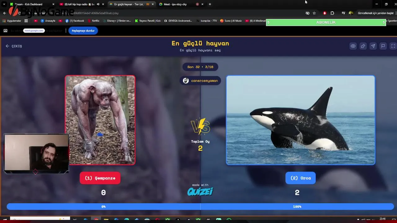The image size is (397, 223).
Task: Go back with the browser back arrow
Action: tap(4, 13)
